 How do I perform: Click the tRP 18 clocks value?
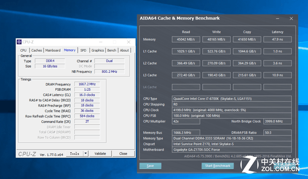coord(87,106)
